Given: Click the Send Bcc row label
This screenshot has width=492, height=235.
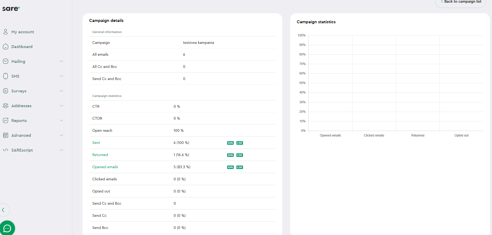Looking at the screenshot, I should tap(100, 228).
